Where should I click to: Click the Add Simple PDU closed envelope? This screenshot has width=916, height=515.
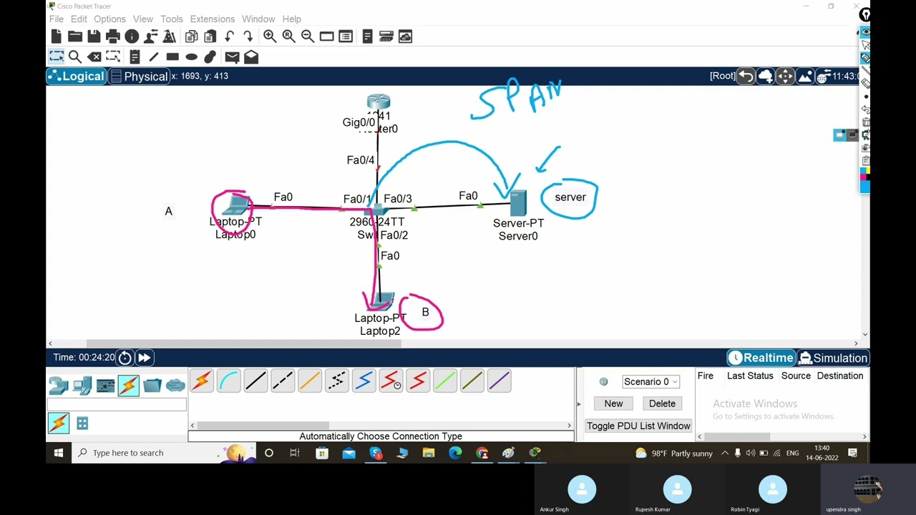(x=232, y=57)
